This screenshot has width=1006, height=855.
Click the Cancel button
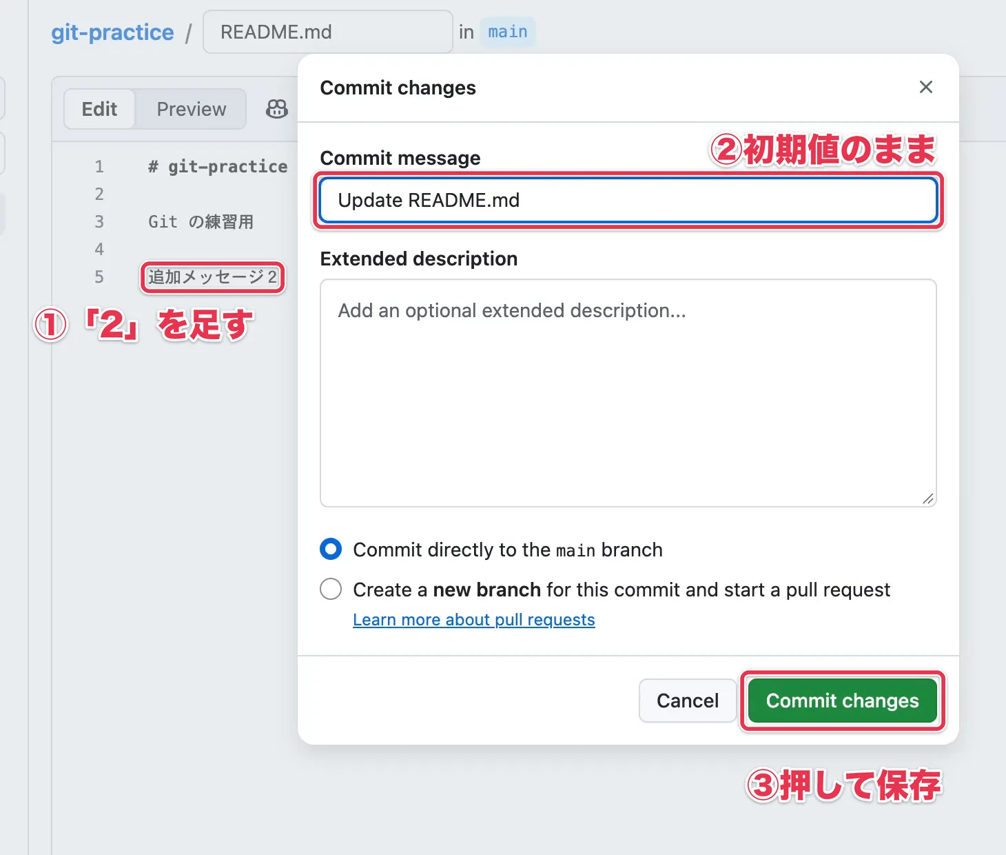click(688, 701)
